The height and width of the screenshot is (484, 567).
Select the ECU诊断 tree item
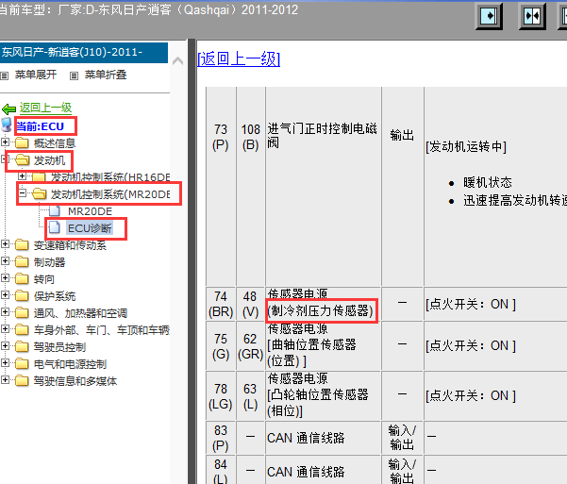(x=90, y=228)
